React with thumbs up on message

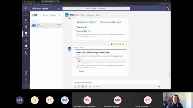tap(109, 44)
